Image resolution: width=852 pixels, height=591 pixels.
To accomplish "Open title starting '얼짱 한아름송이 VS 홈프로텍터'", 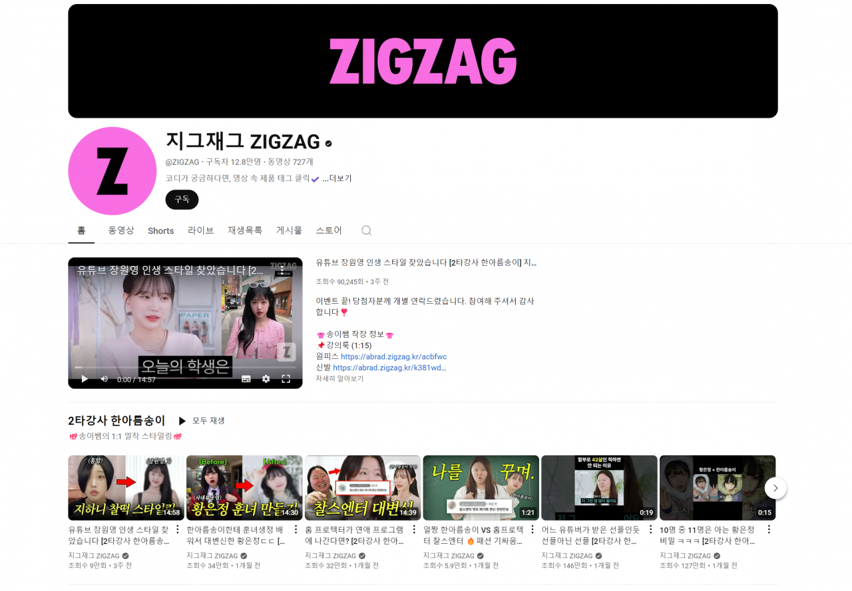I will tap(473, 536).
